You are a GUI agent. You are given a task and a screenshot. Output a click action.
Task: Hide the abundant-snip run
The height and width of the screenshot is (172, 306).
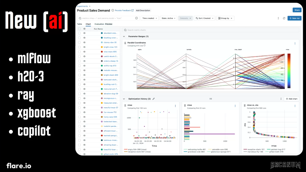point(84,33)
